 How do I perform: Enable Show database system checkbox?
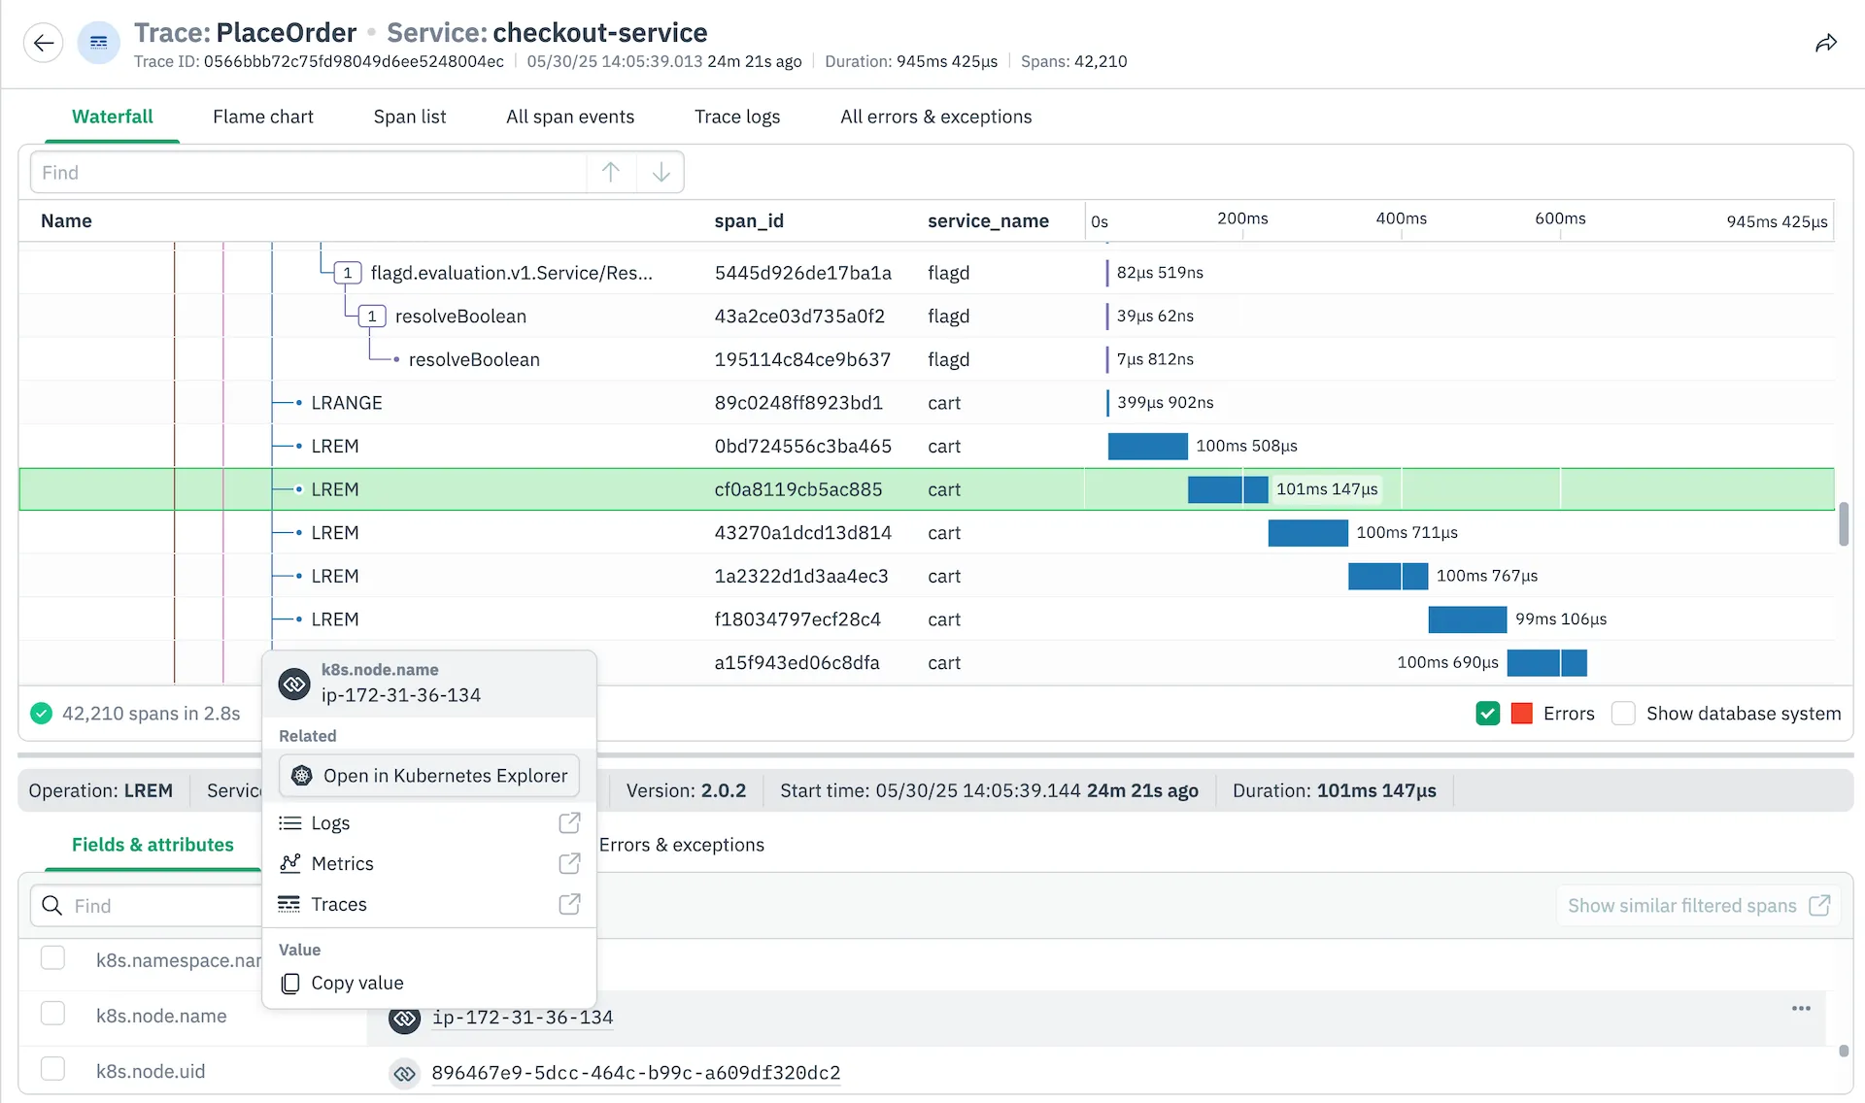[1623, 714]
